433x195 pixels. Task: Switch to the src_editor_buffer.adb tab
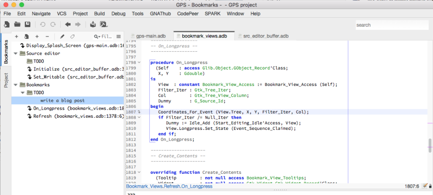[x=265, y=36]
